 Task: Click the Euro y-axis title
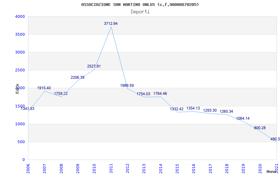click(17, 89)
